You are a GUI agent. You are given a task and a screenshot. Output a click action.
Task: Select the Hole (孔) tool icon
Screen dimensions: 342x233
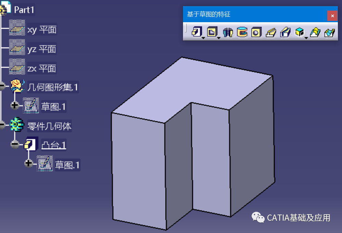[x=256, y=32]
